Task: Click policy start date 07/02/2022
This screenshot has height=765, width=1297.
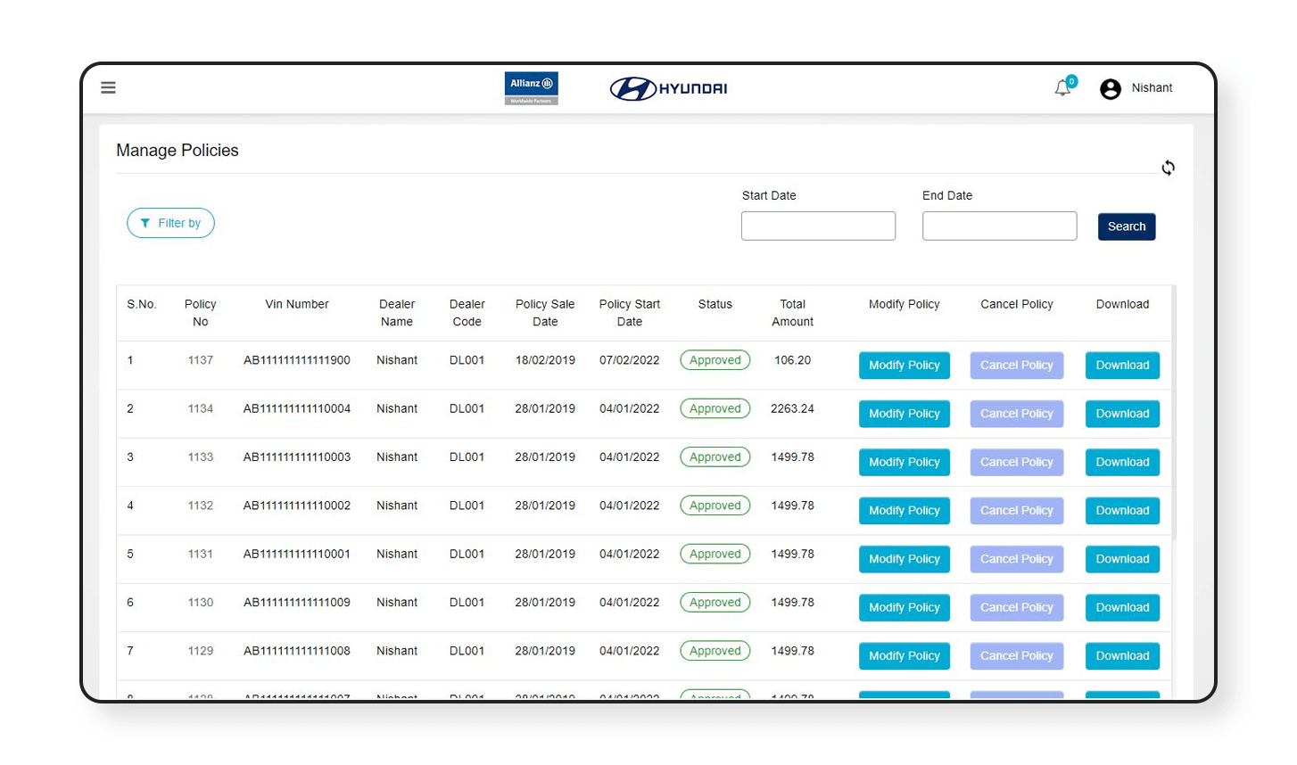Action: (630, 360)
